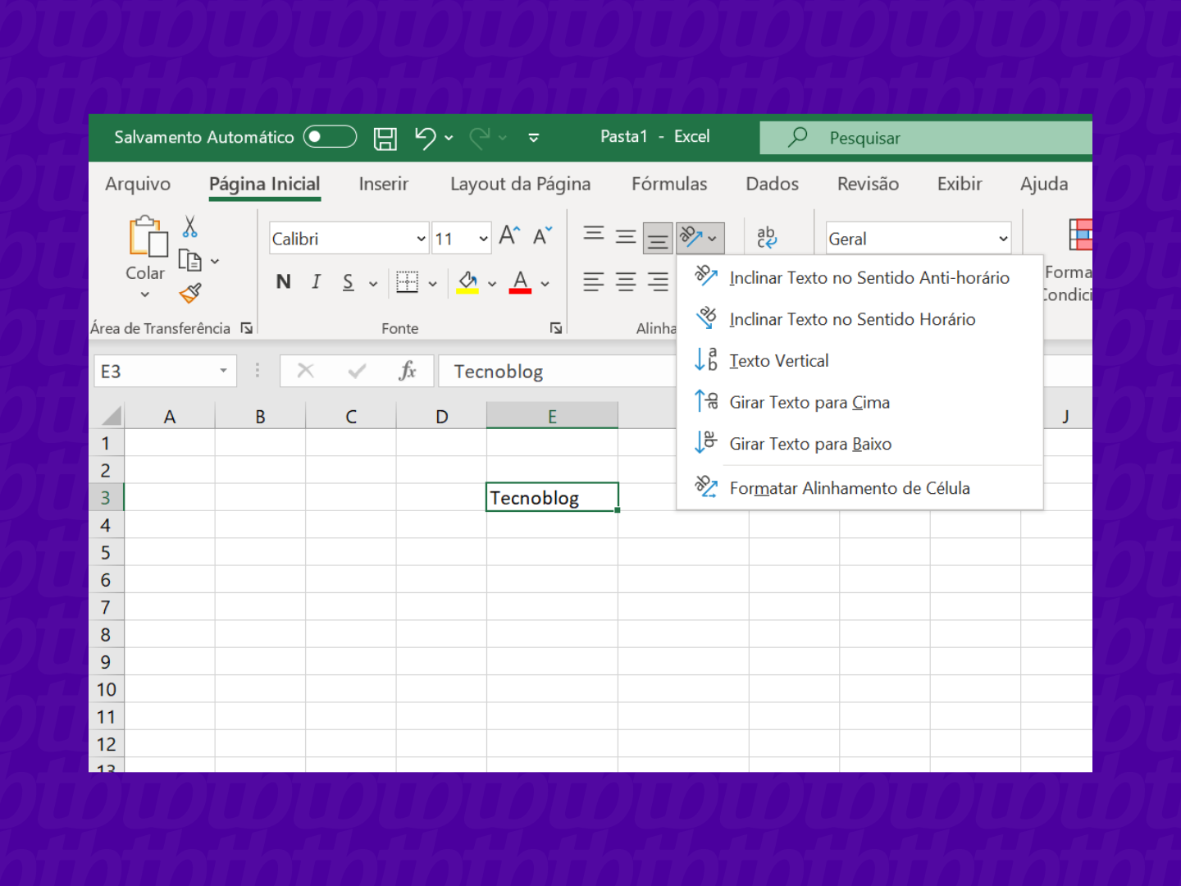Click the Align Middle icon

tap(626, 238)
